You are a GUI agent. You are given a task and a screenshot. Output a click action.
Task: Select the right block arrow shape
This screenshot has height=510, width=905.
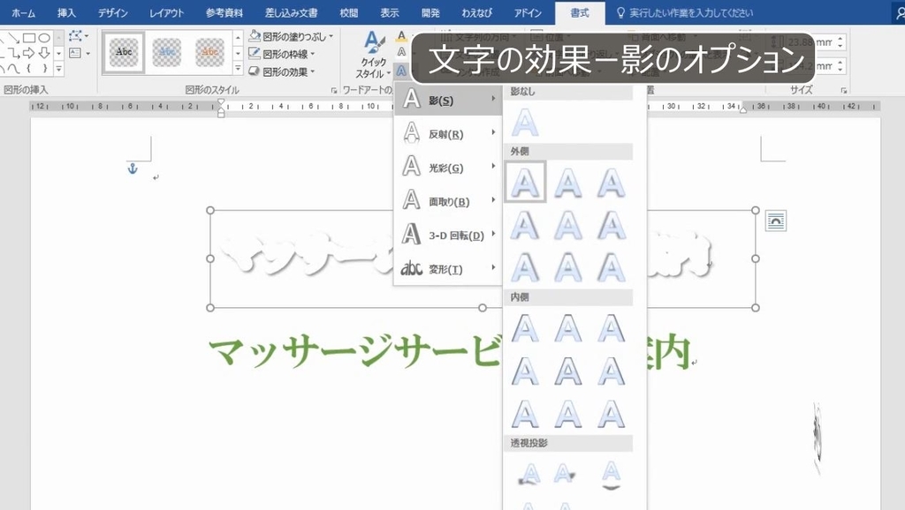click(29, 53)
